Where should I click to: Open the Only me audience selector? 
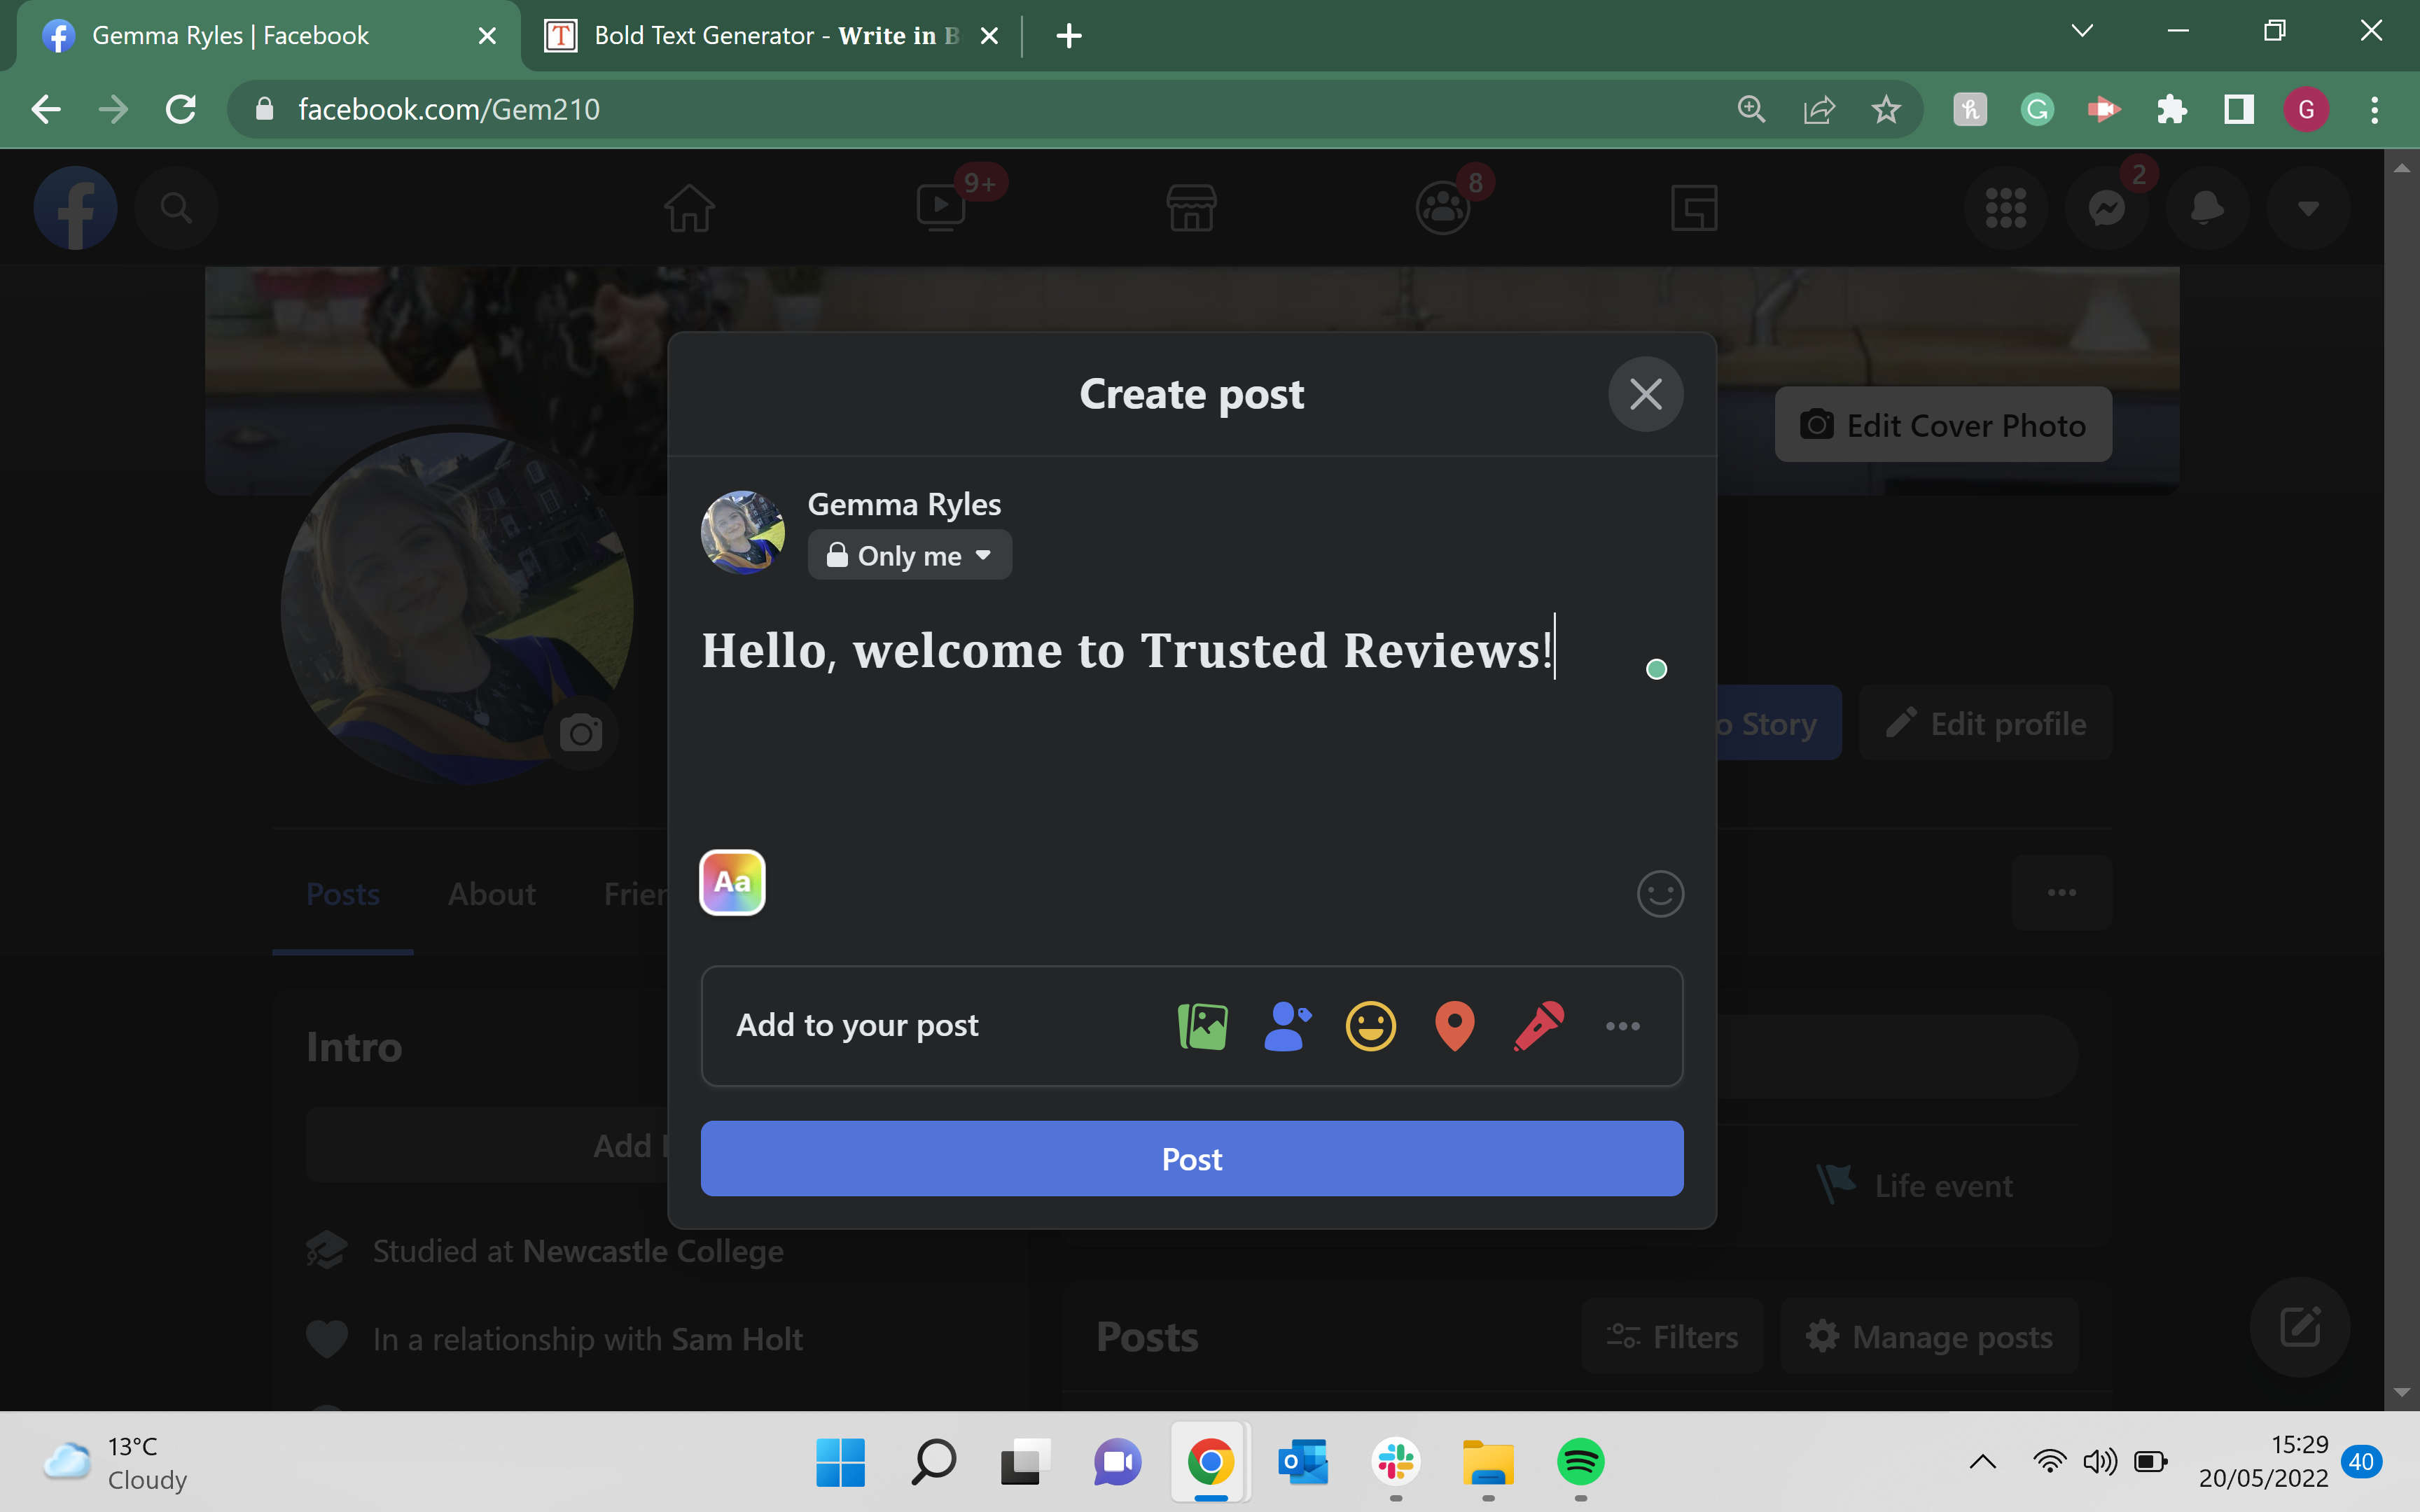909,555
